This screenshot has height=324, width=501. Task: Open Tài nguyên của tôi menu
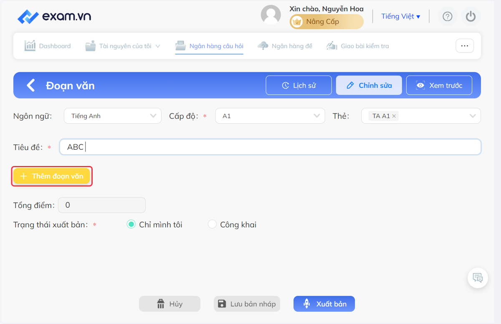(x=123, y=46)
